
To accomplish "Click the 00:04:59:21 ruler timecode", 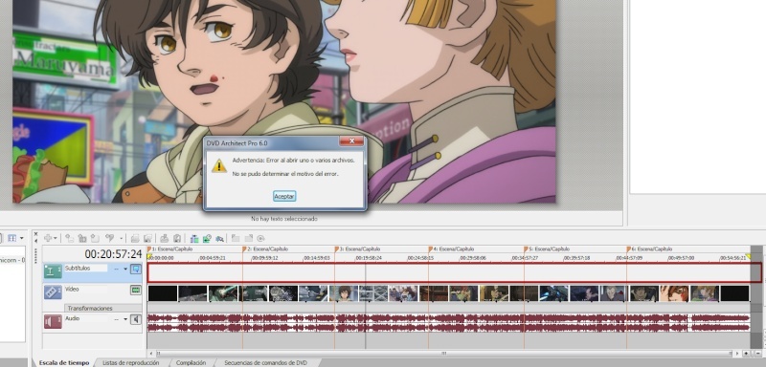I will click(x=213, y=258).
